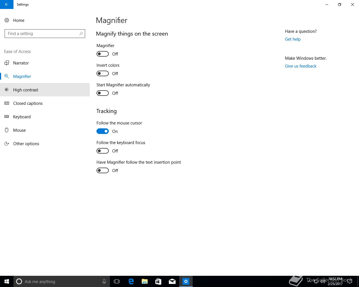This screenshot has width=359, height=287.
Task: Turn on the Magnifier toggle
Action: pyautogui.click(x=103, y=54)
